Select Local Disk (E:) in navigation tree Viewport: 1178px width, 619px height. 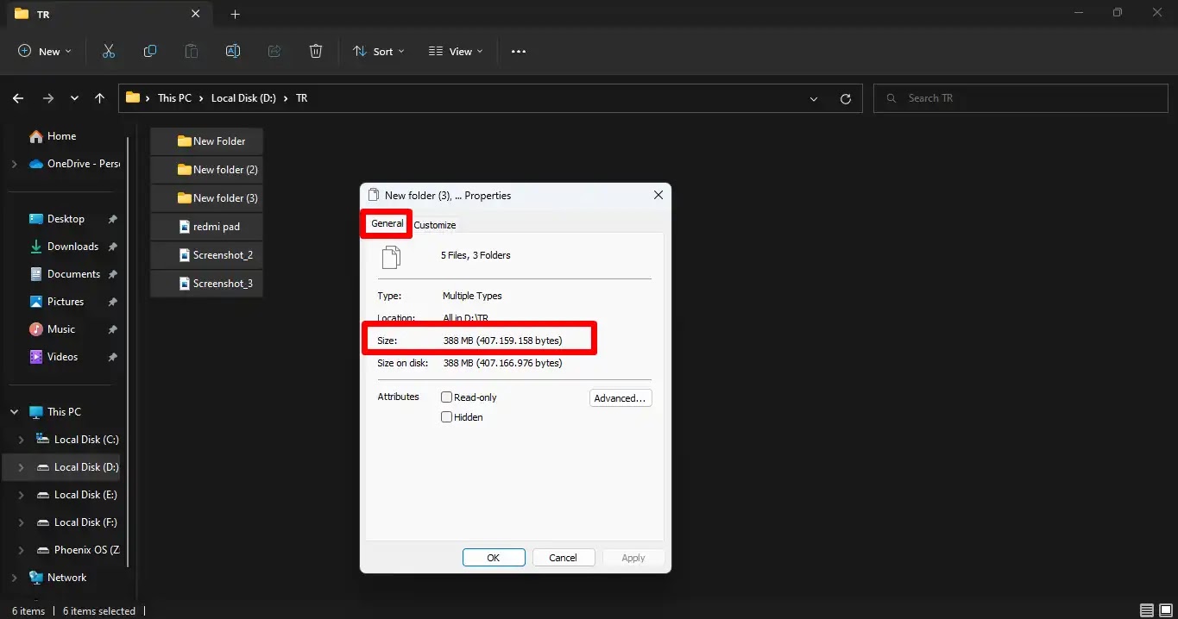(77, 495)
